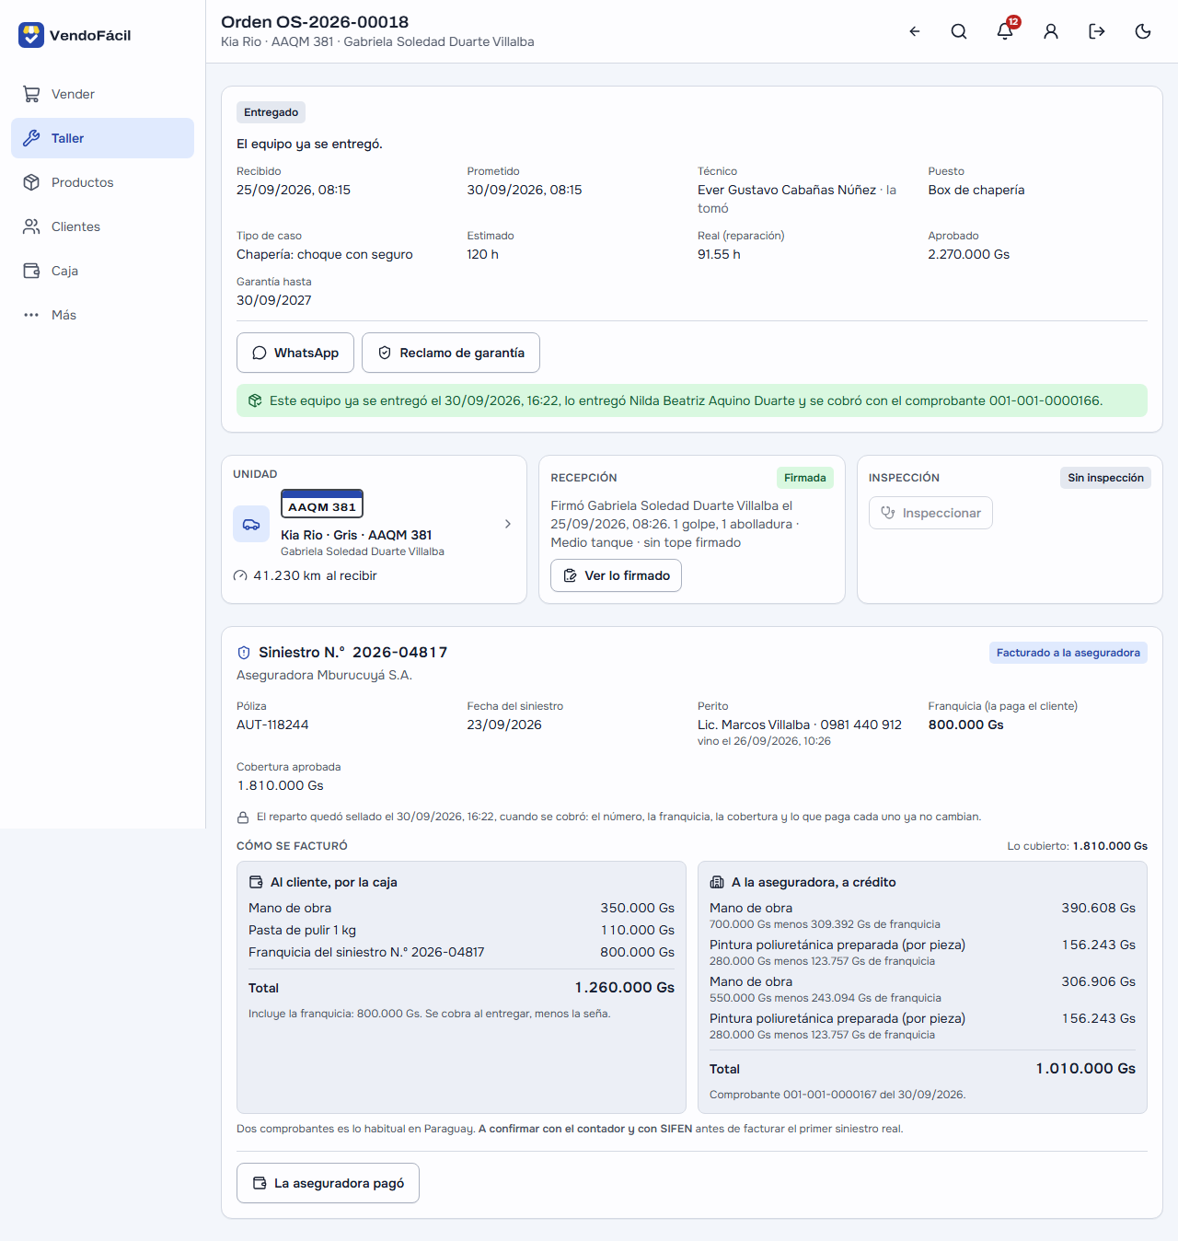1178x1241 pixels.
Task: Click the building icon in A la aseguradora
Action: (x=717, y=882)
